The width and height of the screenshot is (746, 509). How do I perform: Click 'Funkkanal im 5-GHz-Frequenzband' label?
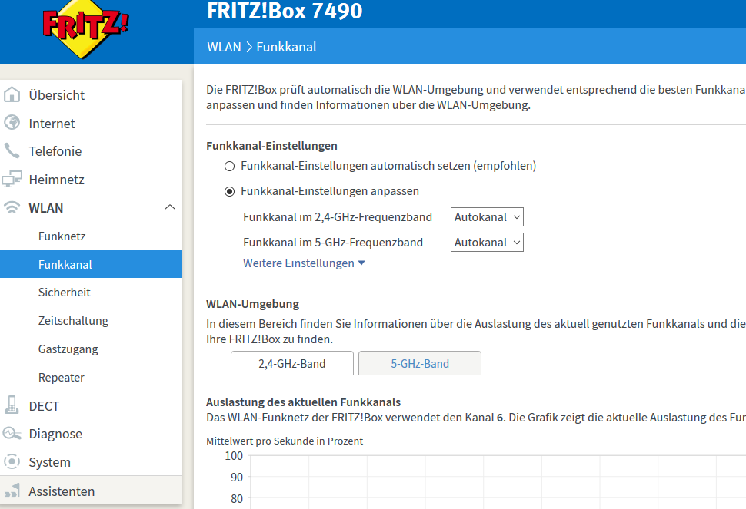click(x=333, y=242)
